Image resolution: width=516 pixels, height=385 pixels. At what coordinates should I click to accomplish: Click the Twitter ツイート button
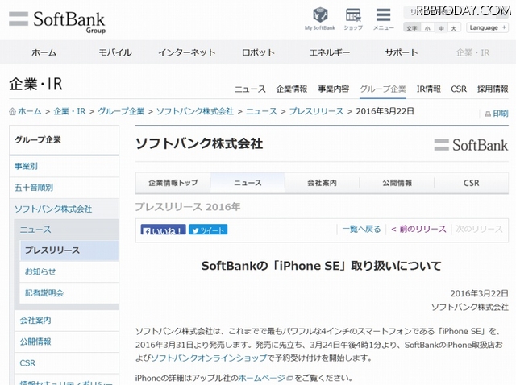click(x=208, y=230)
